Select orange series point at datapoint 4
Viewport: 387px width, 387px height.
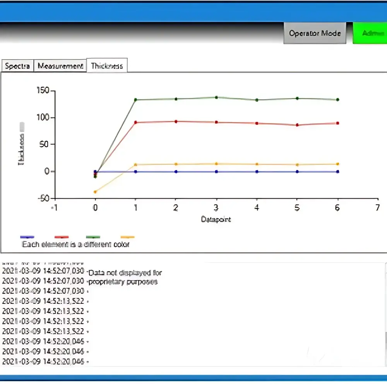257,164
